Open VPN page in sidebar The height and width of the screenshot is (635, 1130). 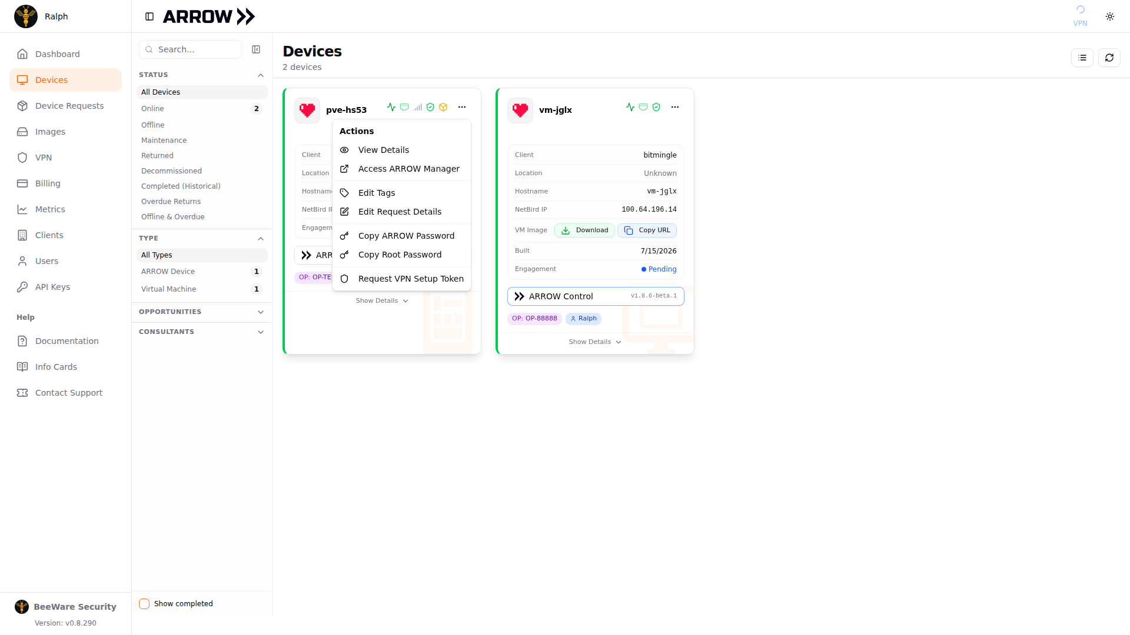(x=65, y=158)
